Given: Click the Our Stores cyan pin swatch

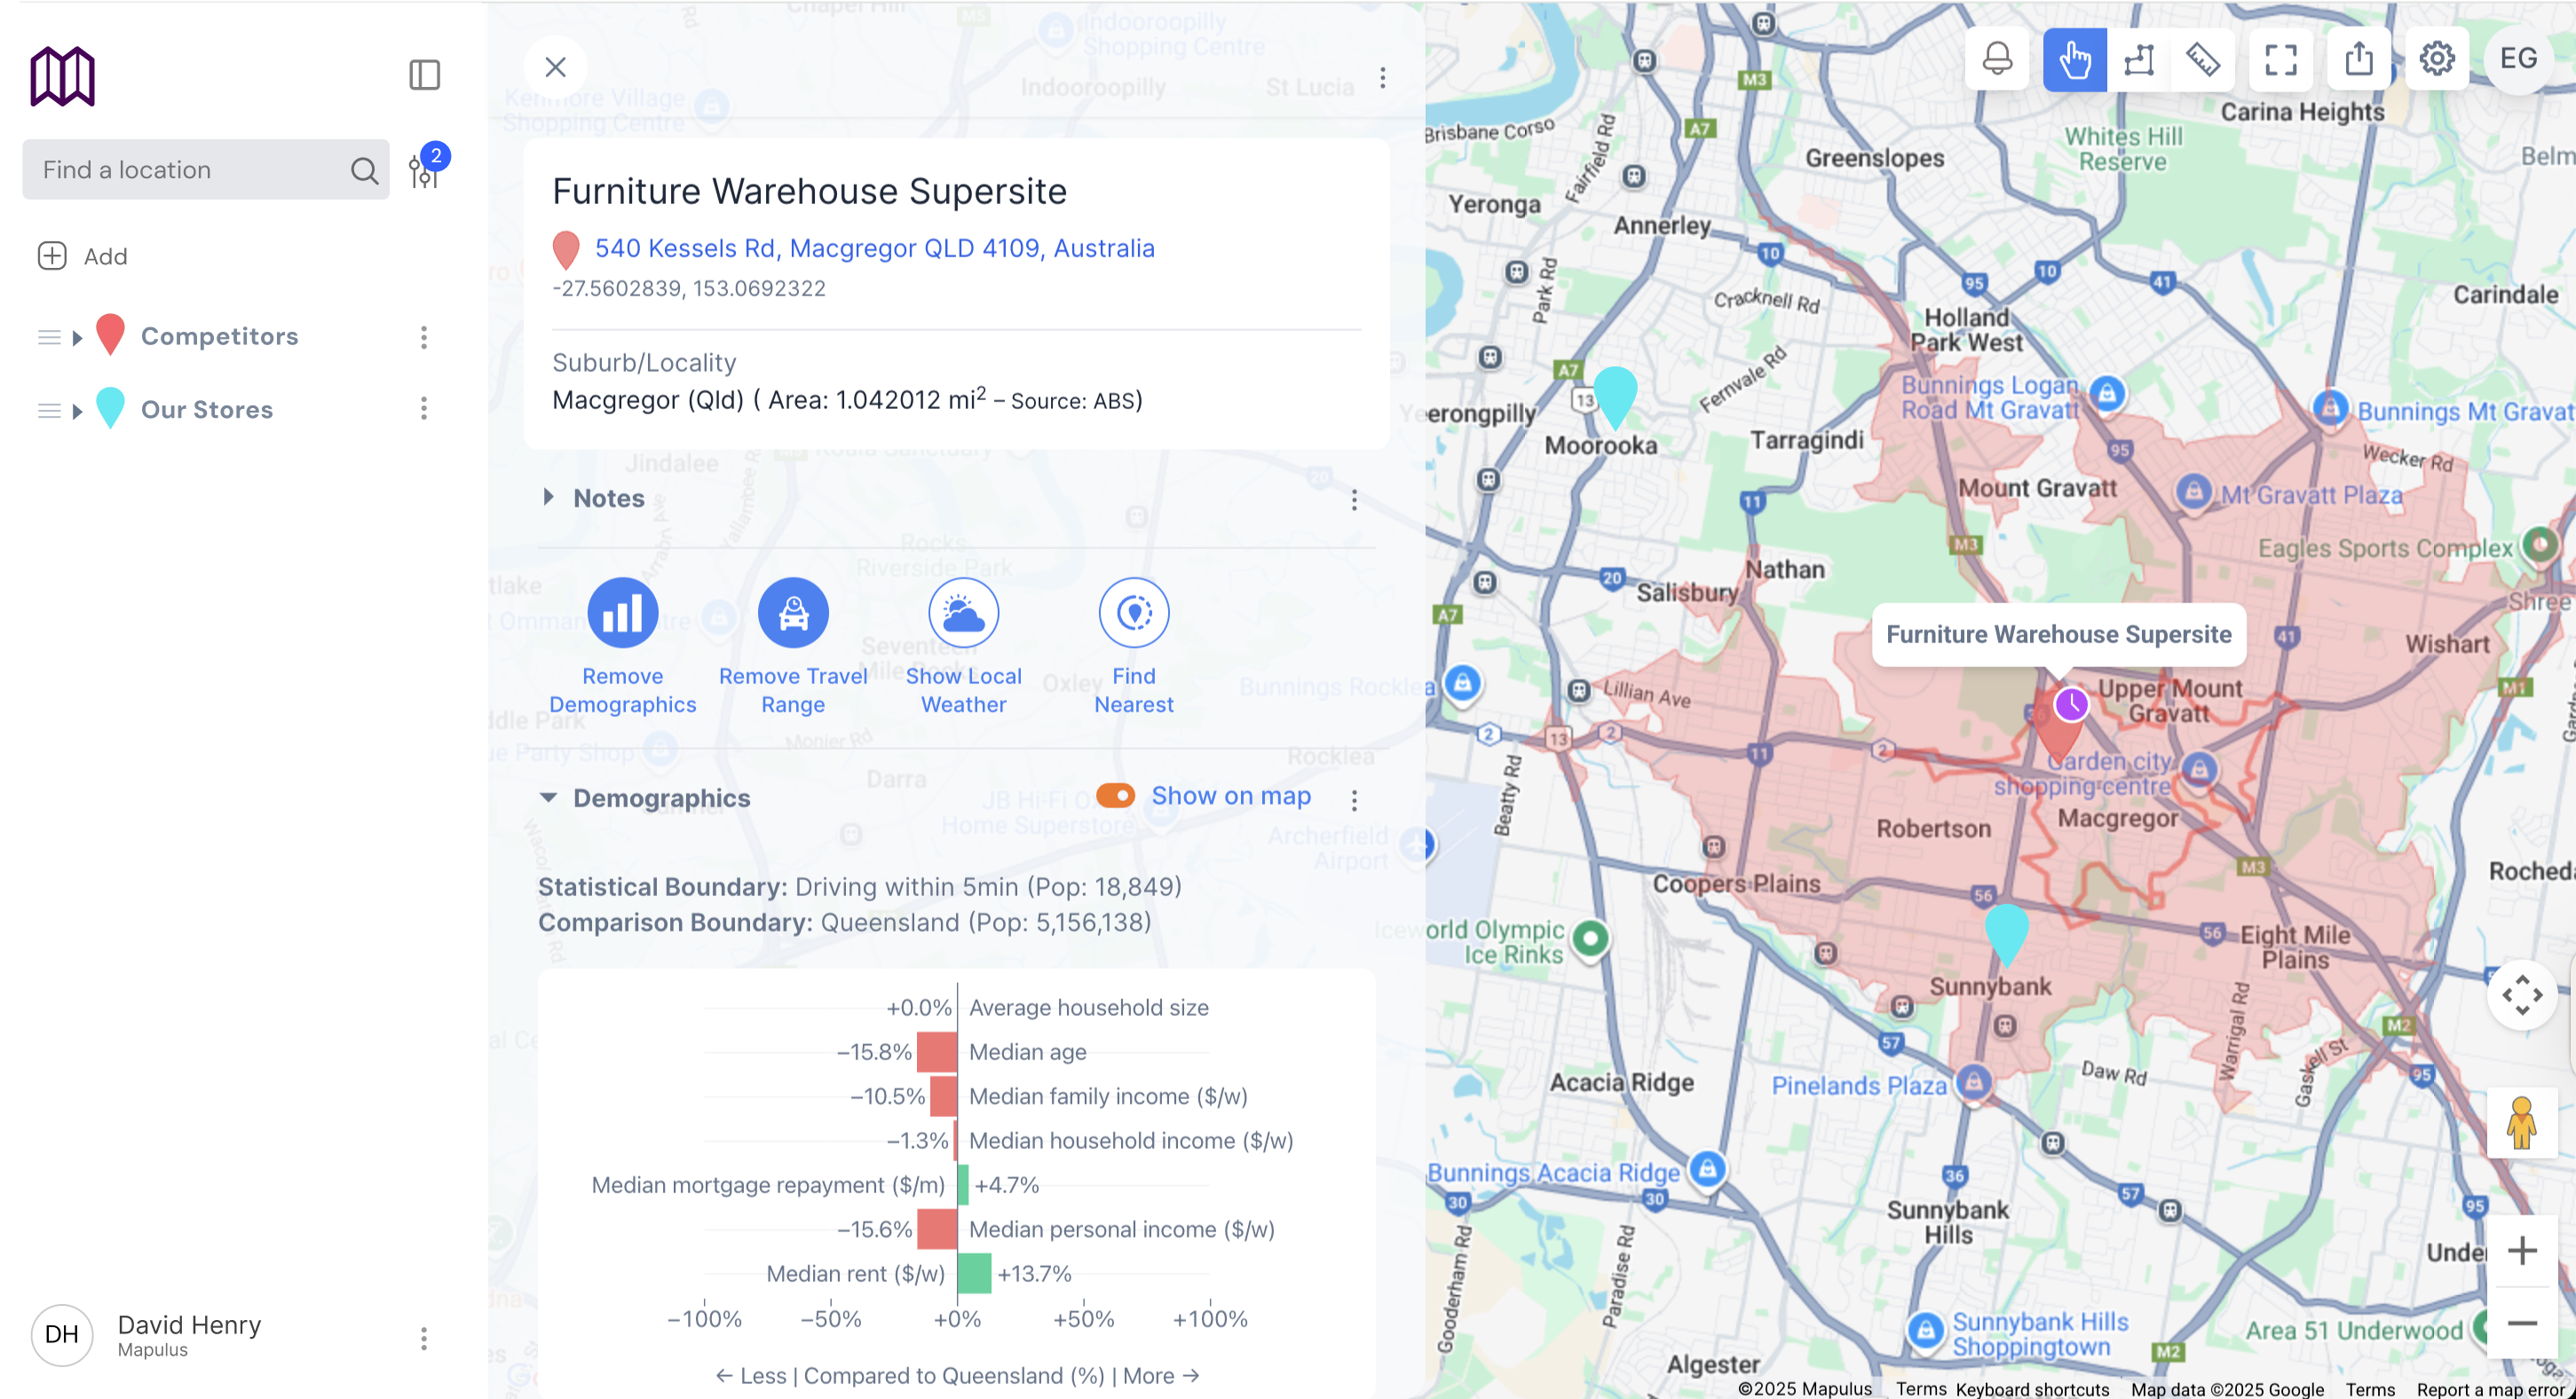Looking at the screenshot, I should click(x=110, y=408).
